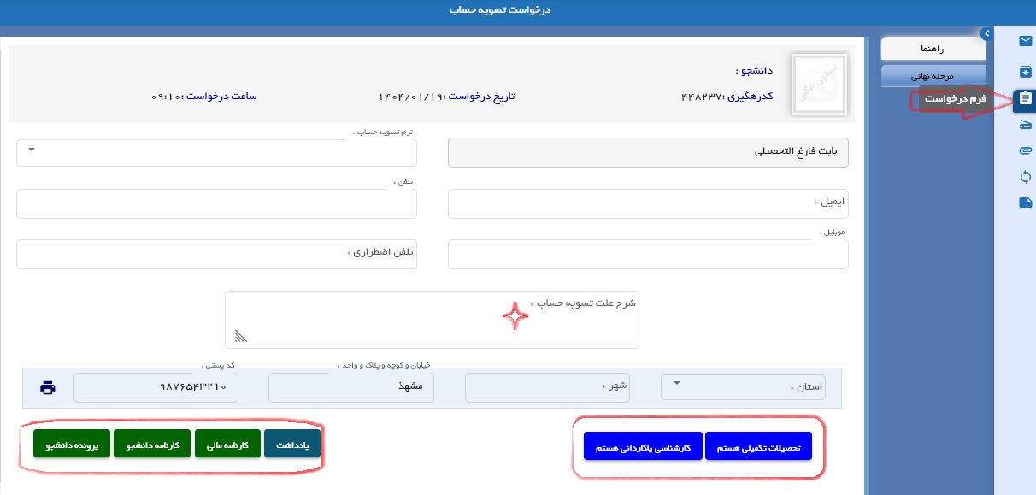
Task: Open the paperclip attachments icon
Action: tap(1025, 150)
